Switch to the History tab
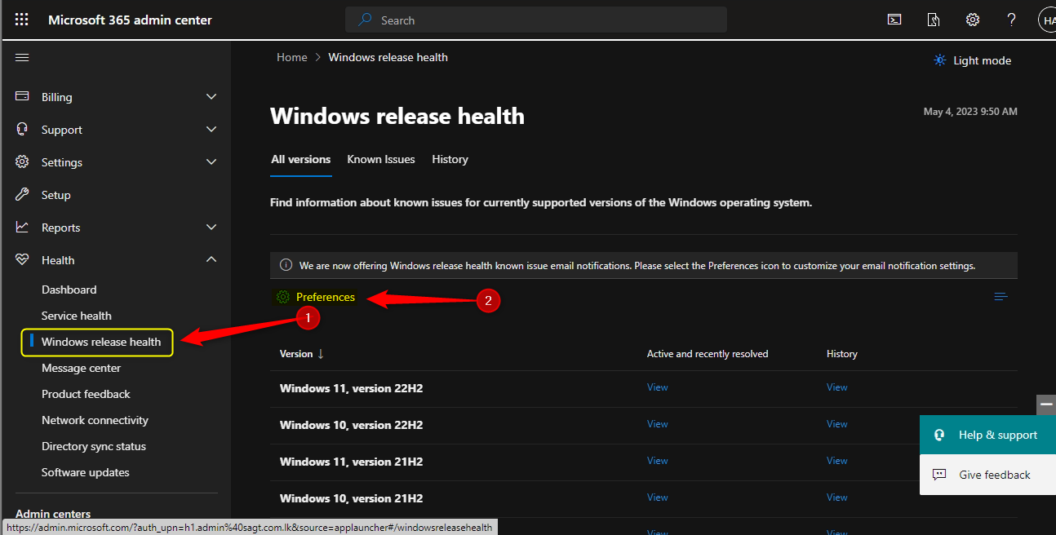Image resolution: width=1056 pixels, height=535 pixels. coord(450,159)
